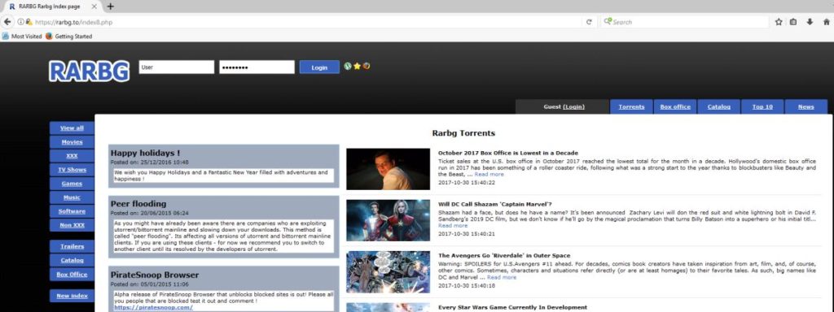This screenshot has width=834, height=312.
Task: Click the Firefox icon beside Login
Action: pos(367,66)
